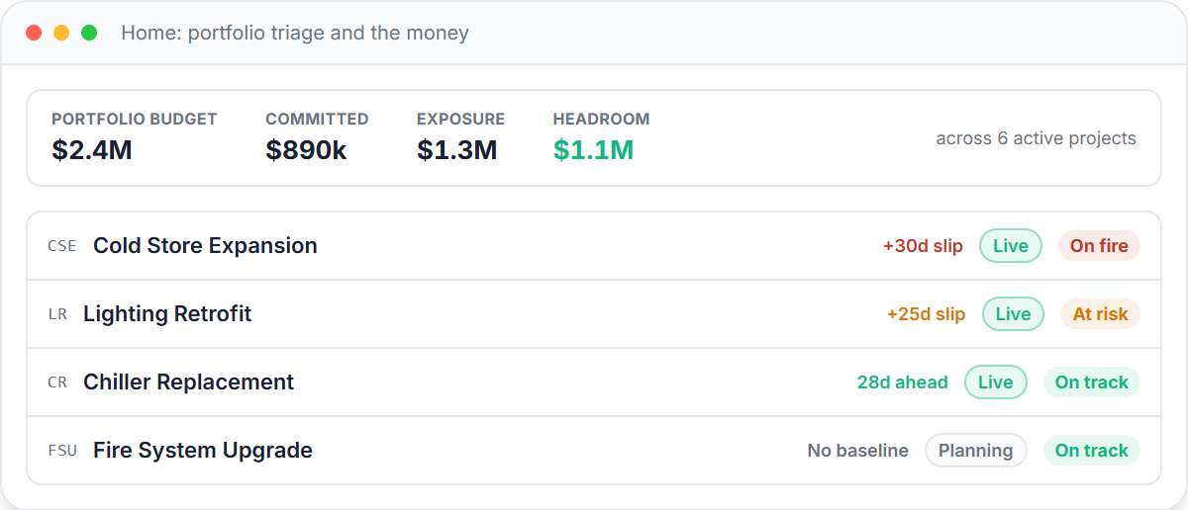Image resolution: width=1188 pixels, height=510 pixels.
Task: Click the green $1.1M headroom value
Action: tap(593, 150)
